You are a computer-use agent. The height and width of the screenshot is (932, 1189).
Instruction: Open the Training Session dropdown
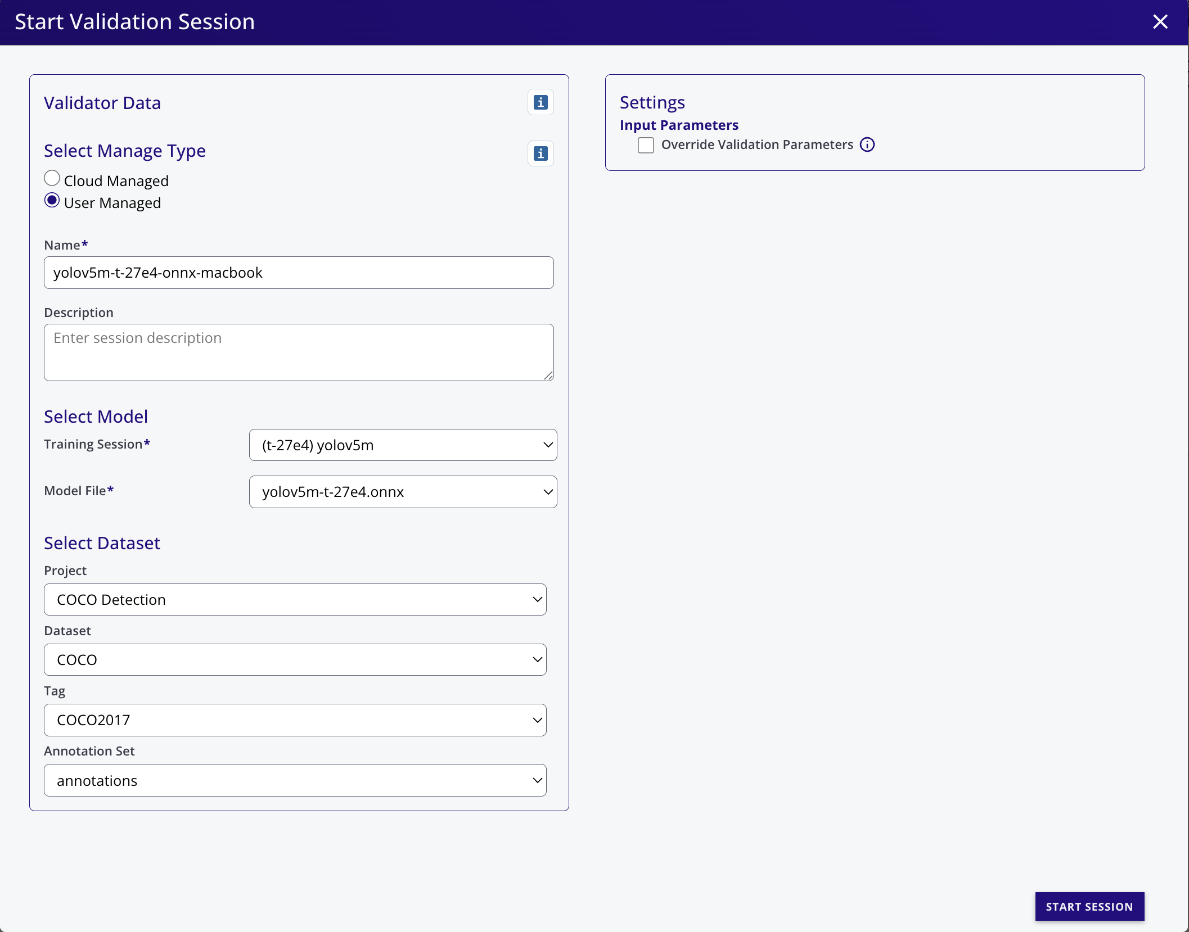[403, 445]
